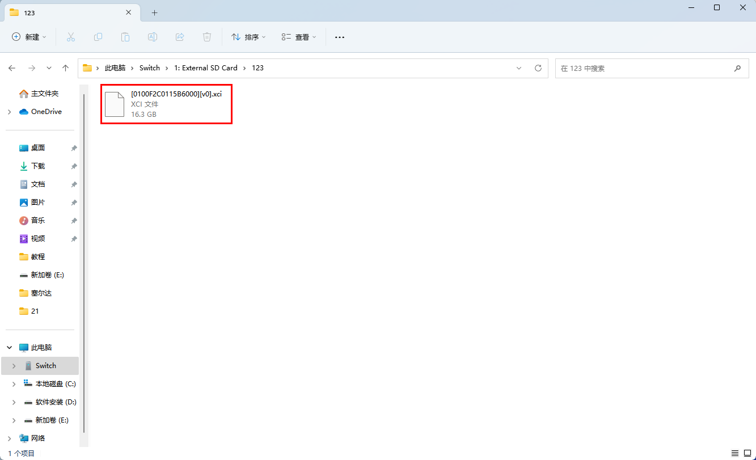Navigate to External SD Card breadcrumb
756x460 pixels.
(x=205, y=68)
